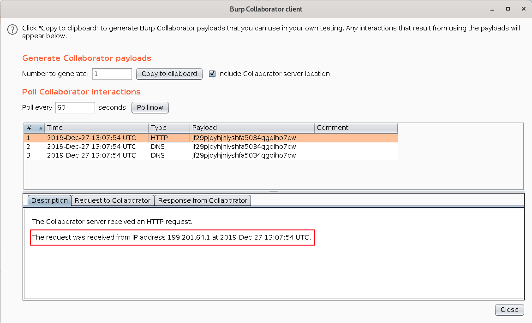
Task: Click the IP address 199.201.64.1 sentence
Action: pos(171,237)
